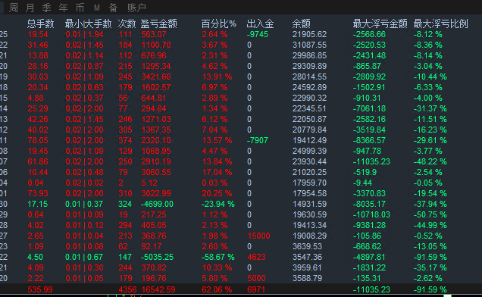Image resolution: width=482 pixels, height=297 pixels.
Task: Click the floating loss ratio -50.75 %
Action: [430, 214]
